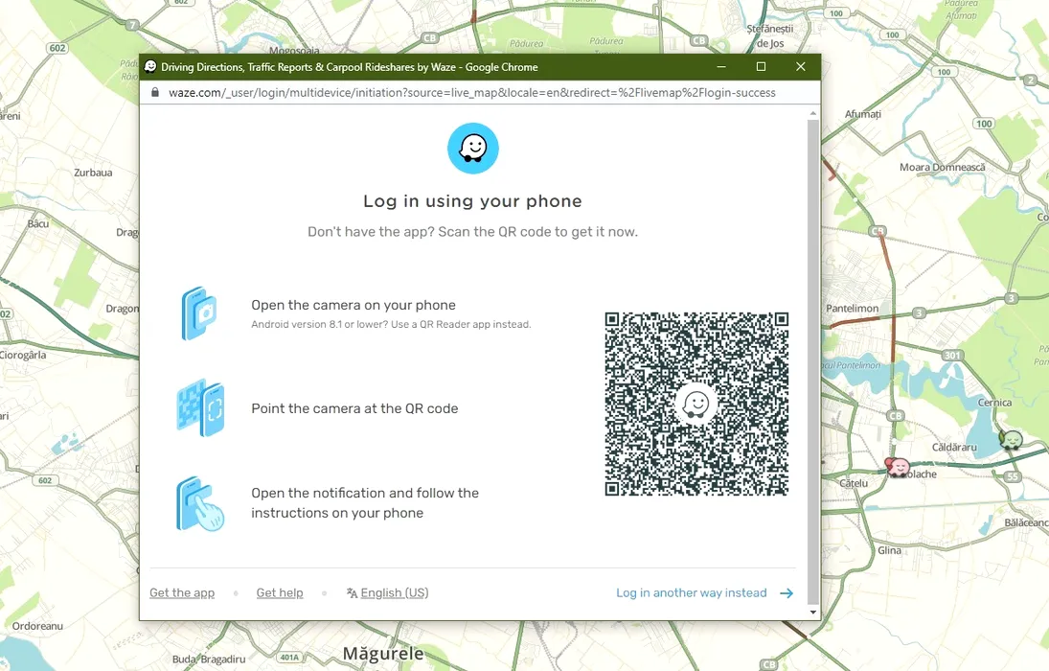Click 'Open the camera on your phone' text
The image size is (1049, 671).
pos(353,305)
